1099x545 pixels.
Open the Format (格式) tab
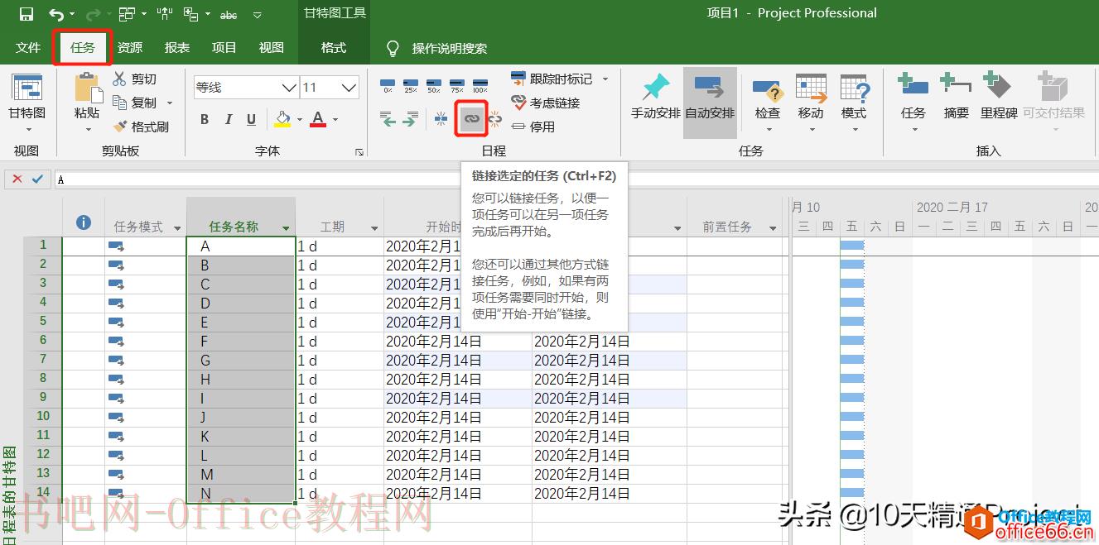pos(334,48)
